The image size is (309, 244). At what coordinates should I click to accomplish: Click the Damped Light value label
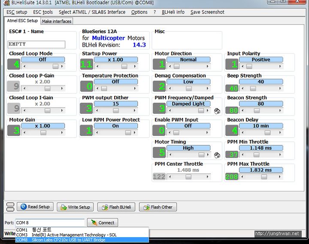click(188, 104)
